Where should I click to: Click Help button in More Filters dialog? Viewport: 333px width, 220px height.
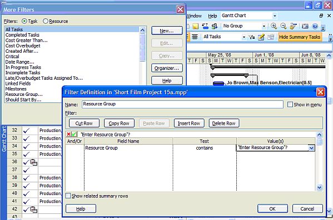pyautogui.click(x=167, y=80)
